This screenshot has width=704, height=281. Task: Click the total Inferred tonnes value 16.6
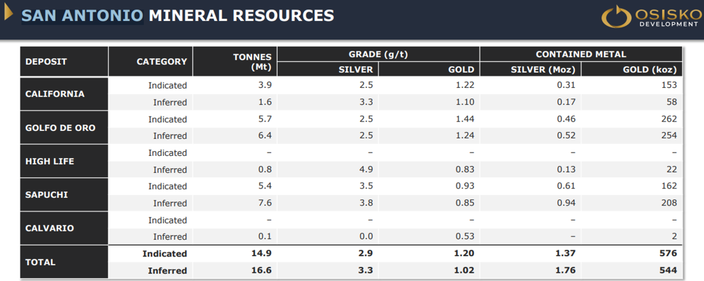point(262,271)
